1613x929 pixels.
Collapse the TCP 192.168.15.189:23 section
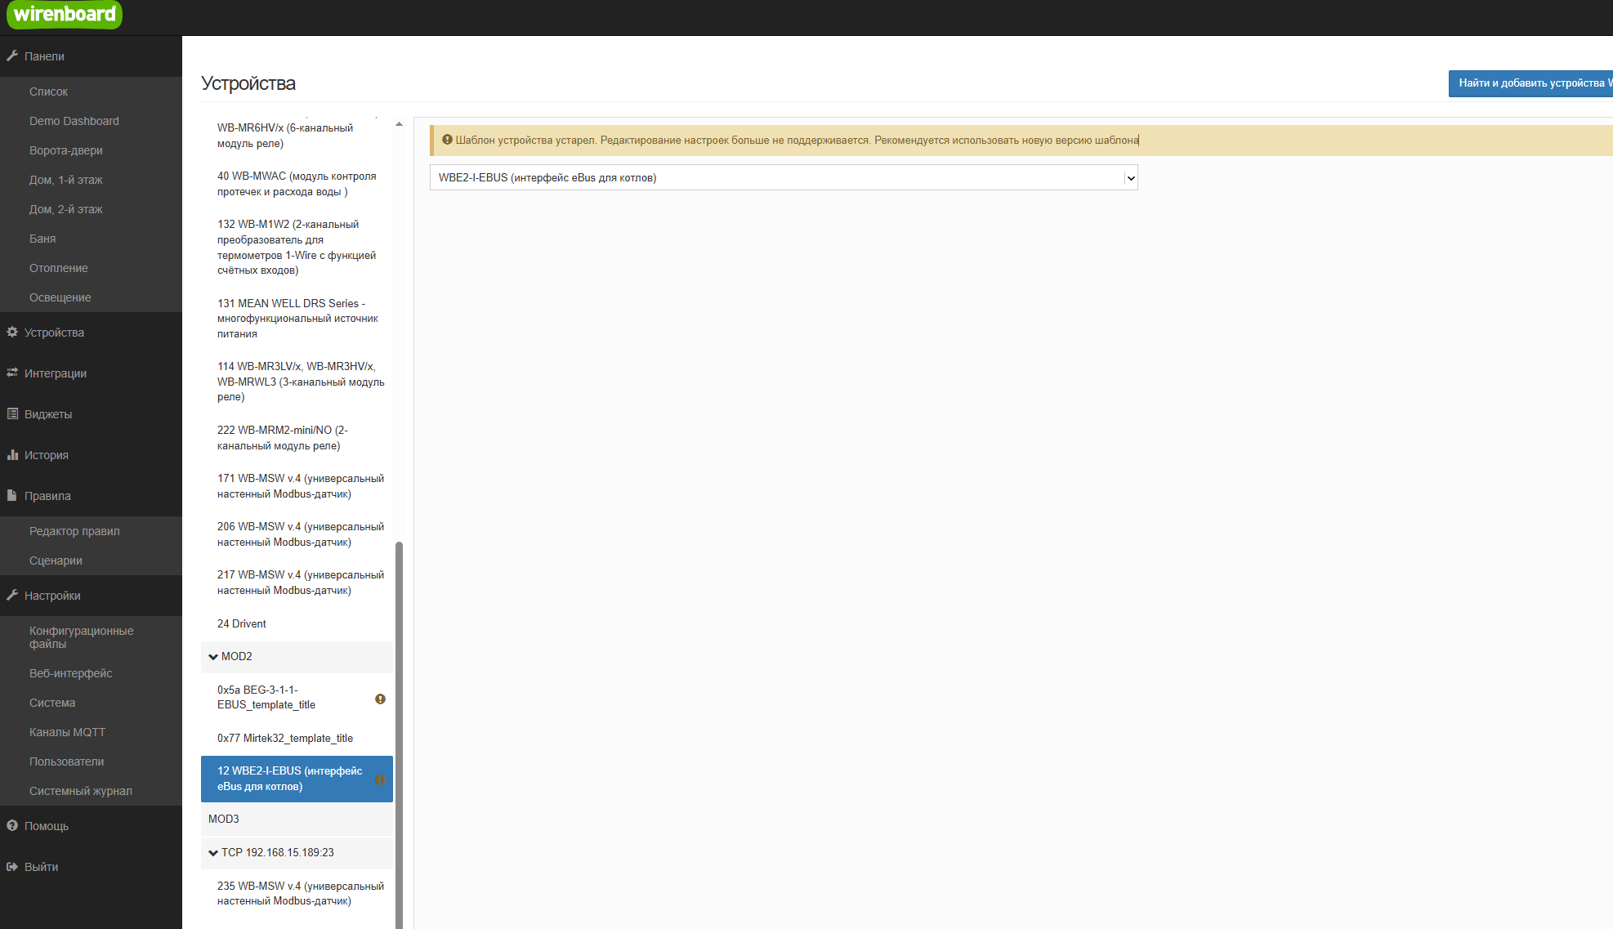coord(213,853)
